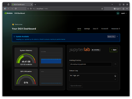This screenshot has height=99, width=132.
Task: Copy the output log with the copy icon
Action: pos(115,76)
